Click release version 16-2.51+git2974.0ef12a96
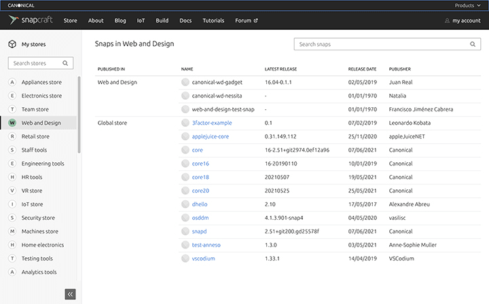Image resolution: width=489 pixels, height=304 pixels. click(x=297, y=150)
